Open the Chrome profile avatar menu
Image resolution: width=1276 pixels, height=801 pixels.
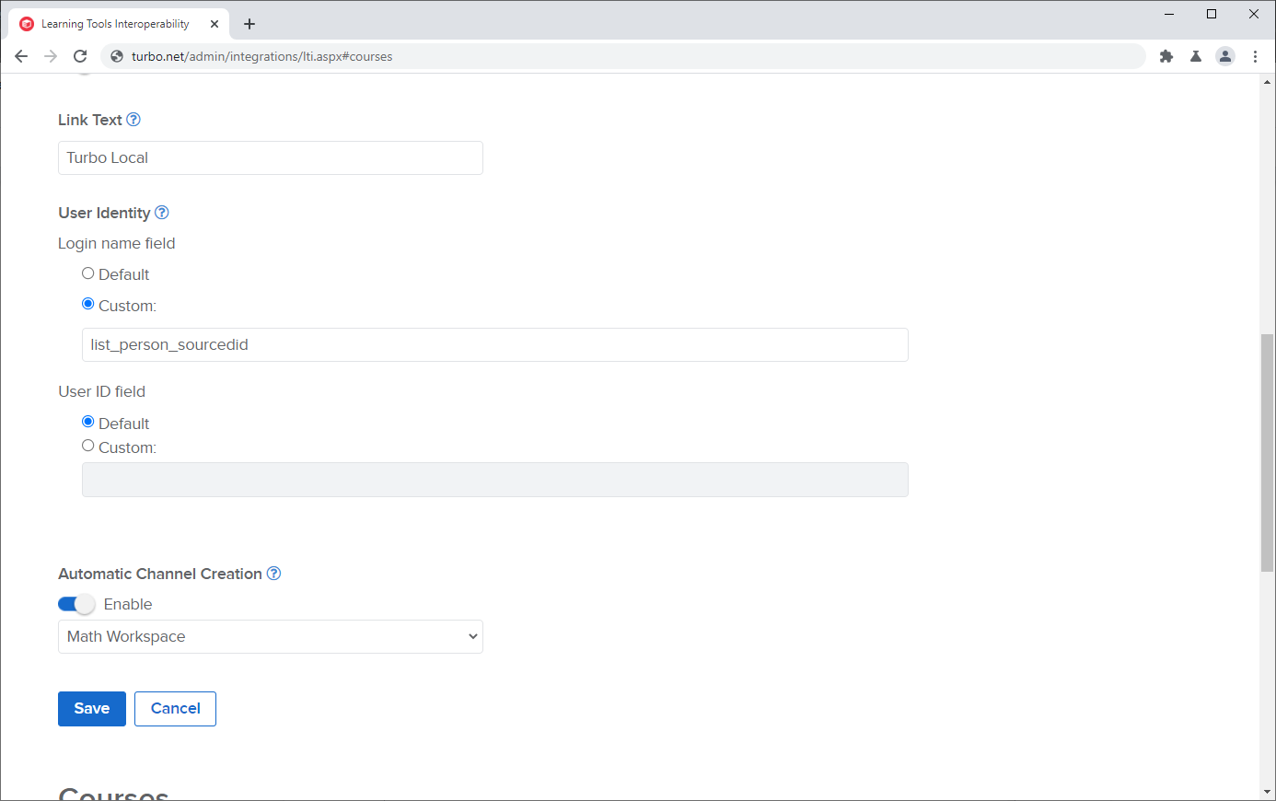(1224, 56)
